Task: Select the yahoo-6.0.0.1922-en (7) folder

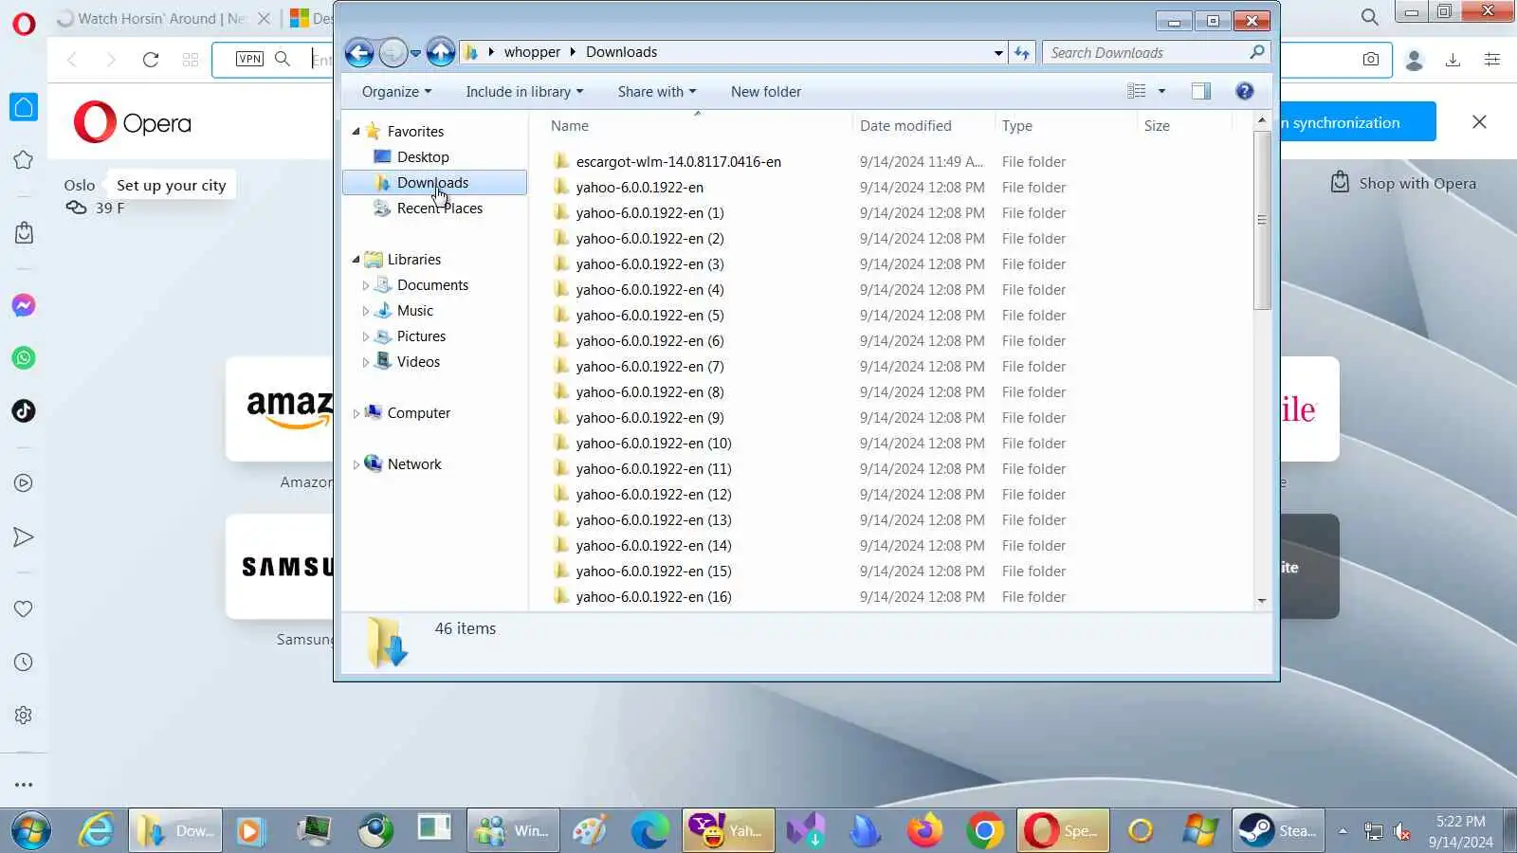Action: [649, 367]
